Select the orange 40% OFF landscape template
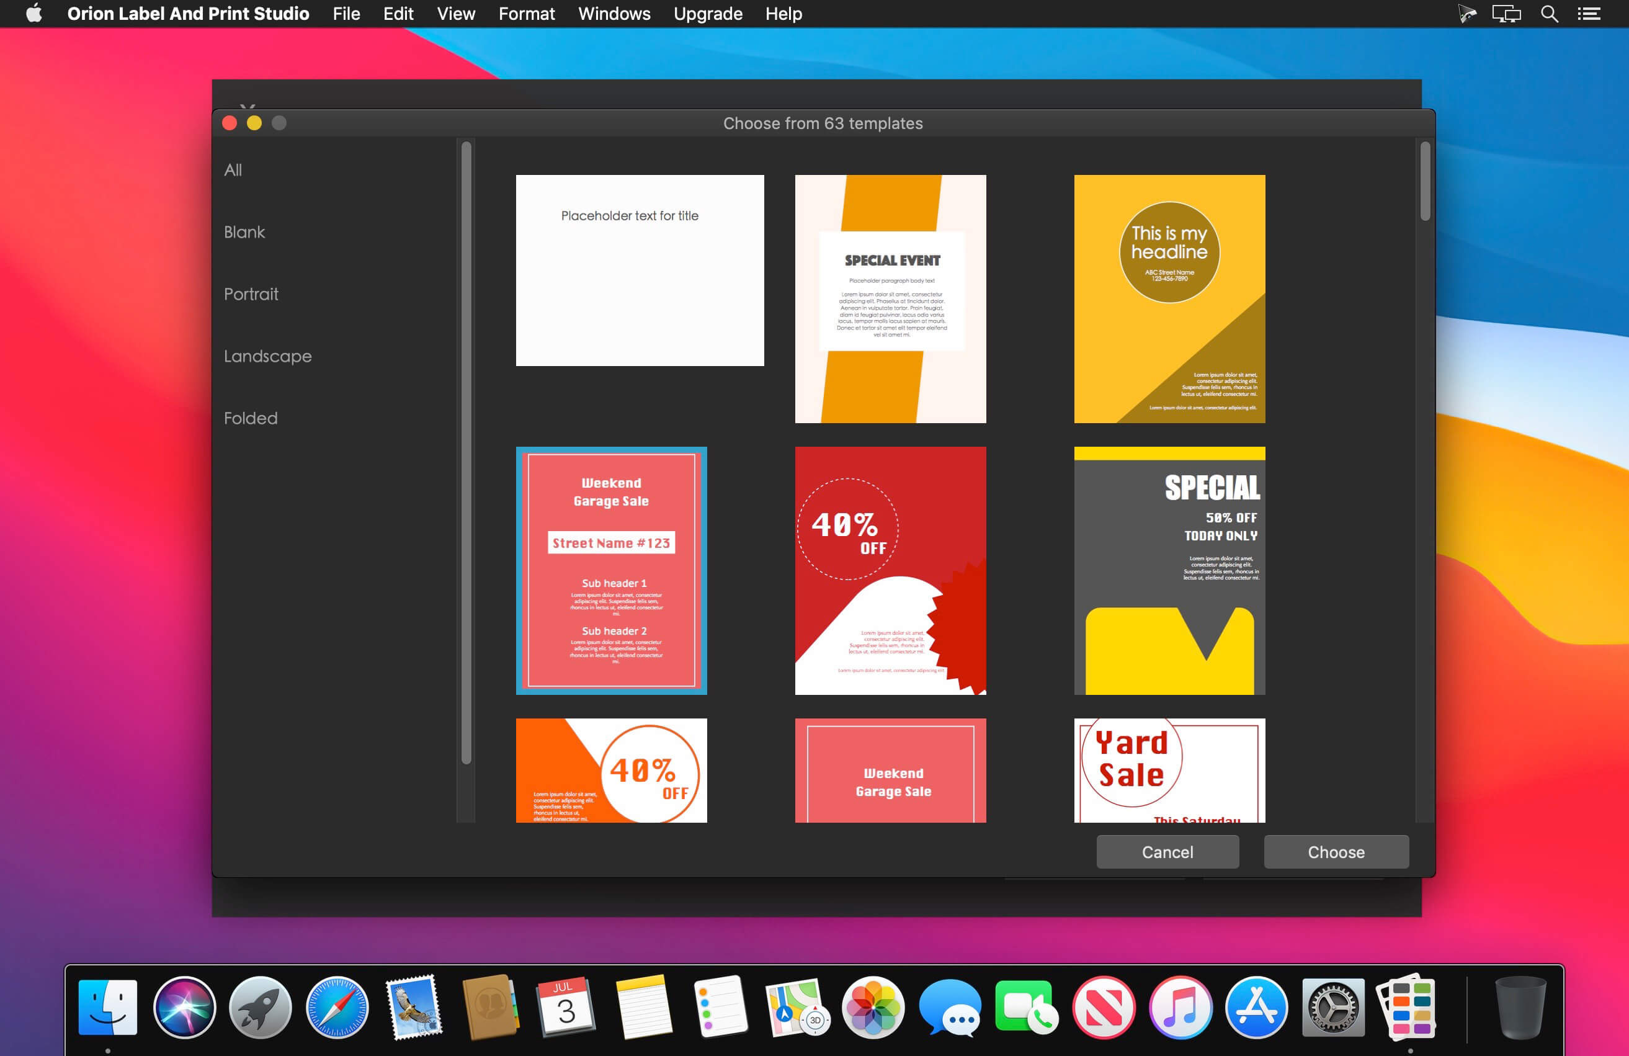1629x1056 pixels. click(611, 771)
